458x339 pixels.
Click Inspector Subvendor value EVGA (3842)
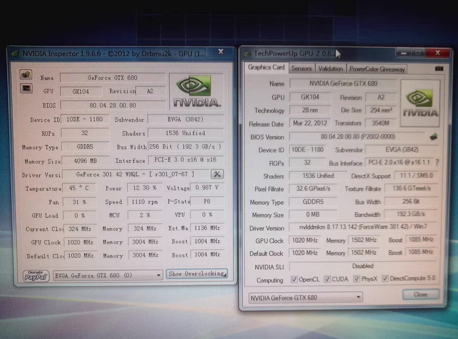tap(185, 119)
